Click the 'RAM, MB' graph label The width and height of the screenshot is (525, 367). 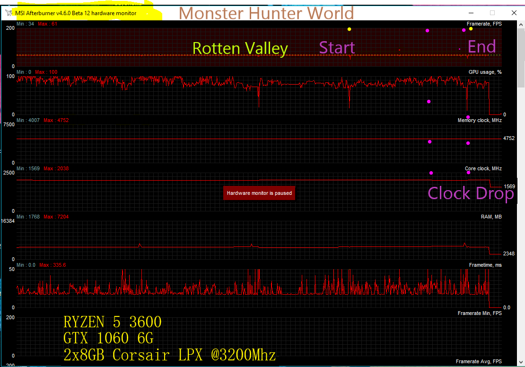coord(491,217)
